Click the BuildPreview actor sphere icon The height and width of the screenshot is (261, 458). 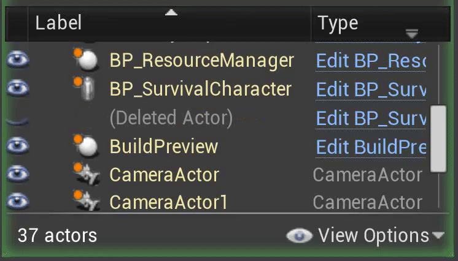pyautogui.click(x=89, y=146)
